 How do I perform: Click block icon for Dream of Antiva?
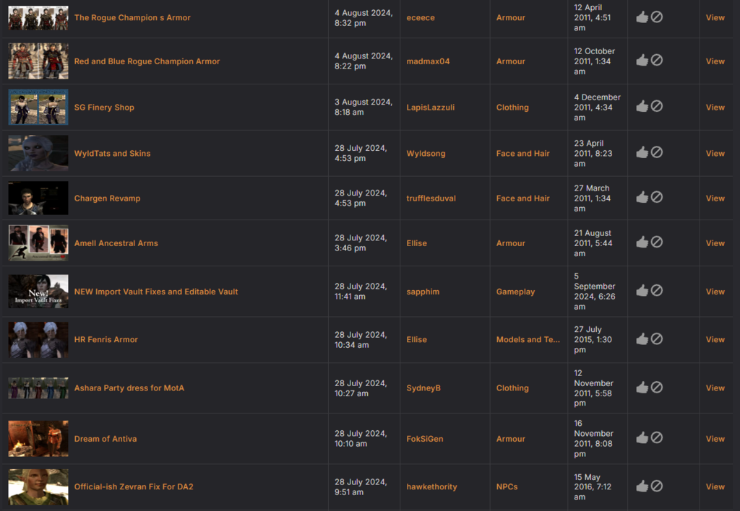[657, 437]
